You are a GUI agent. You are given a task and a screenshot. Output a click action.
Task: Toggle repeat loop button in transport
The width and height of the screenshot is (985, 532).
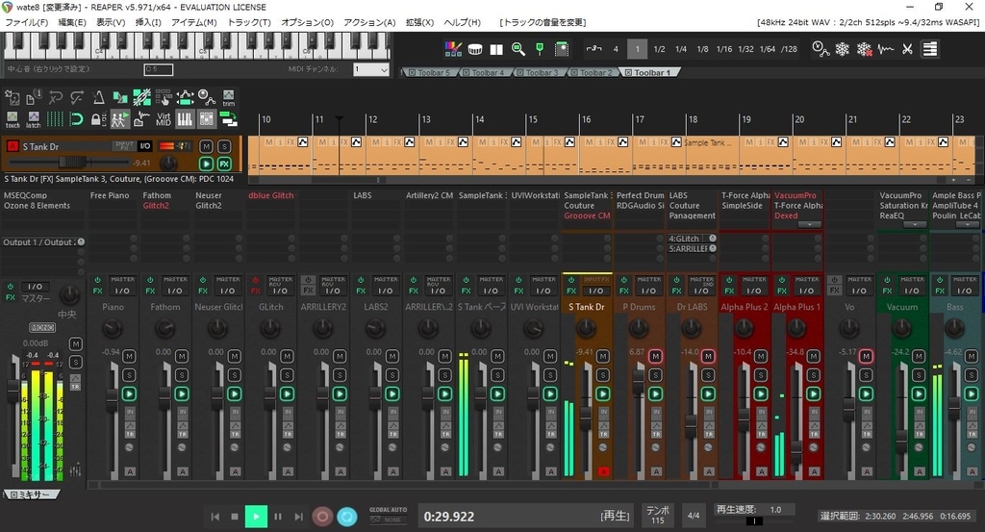(346, 517)
